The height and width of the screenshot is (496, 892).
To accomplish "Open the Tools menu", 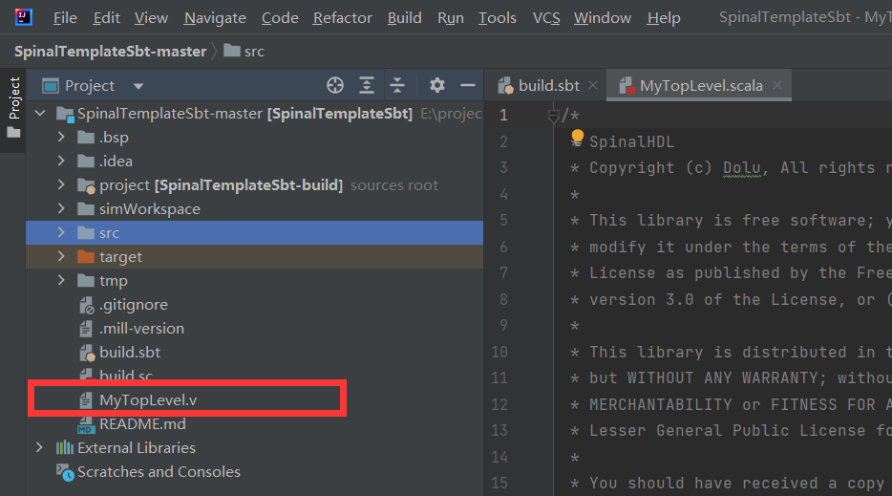I will tap(498, 17).
